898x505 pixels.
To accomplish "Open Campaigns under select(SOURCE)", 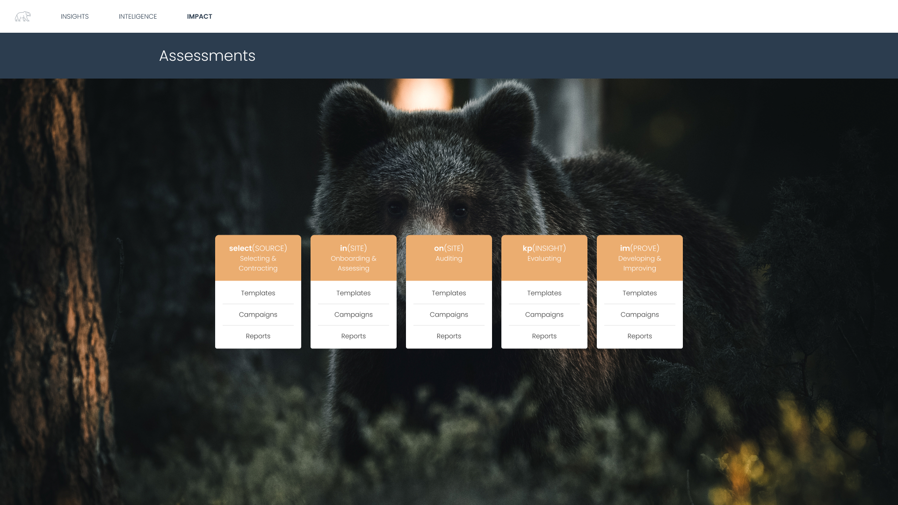I will pos(258,314).
